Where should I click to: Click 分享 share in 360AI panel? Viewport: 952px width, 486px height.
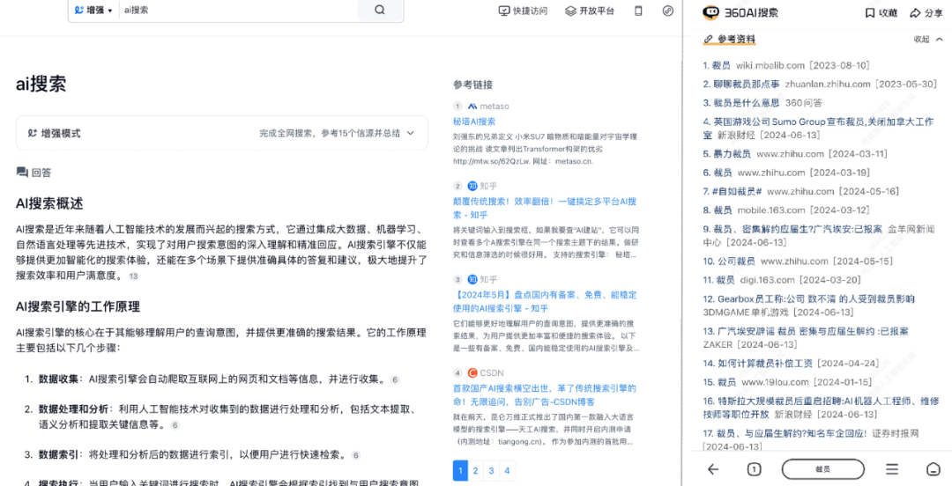coord(926,13)
